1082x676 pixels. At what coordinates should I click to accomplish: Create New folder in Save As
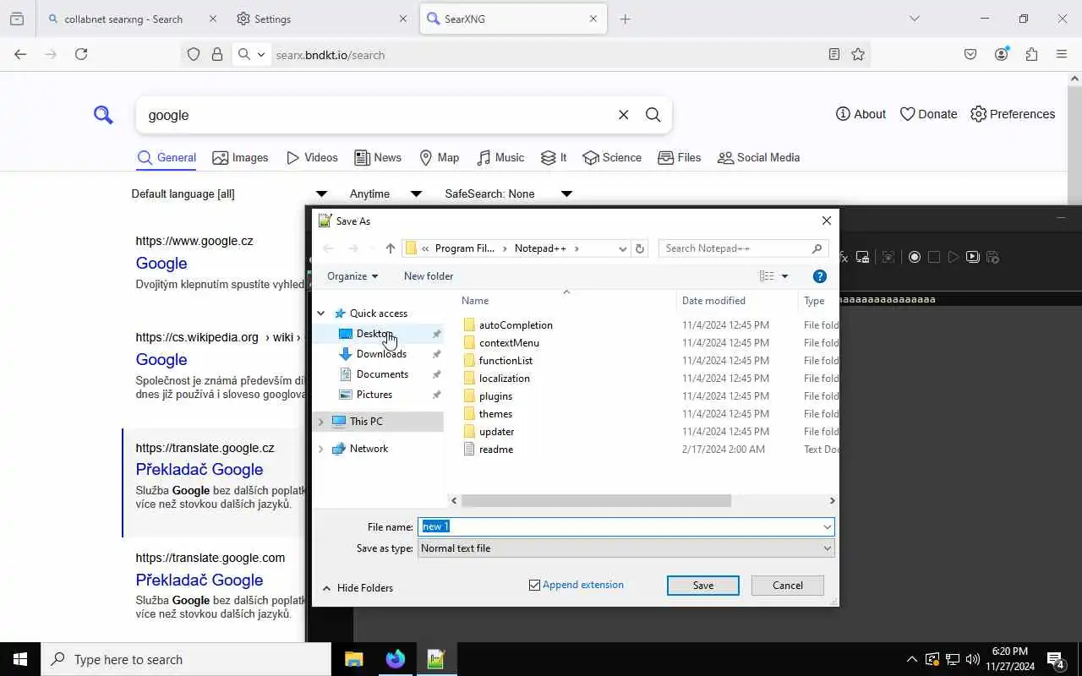coord(429,276)
